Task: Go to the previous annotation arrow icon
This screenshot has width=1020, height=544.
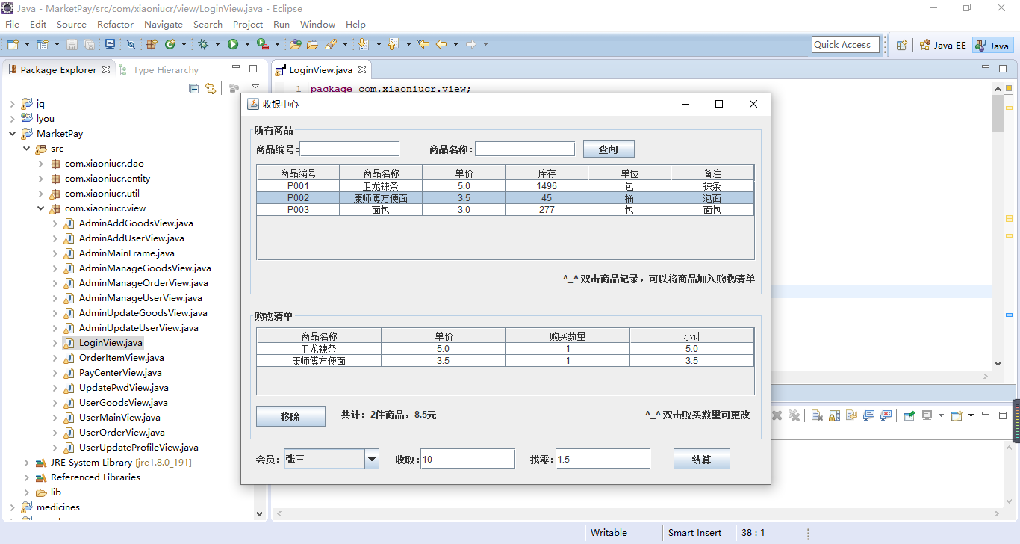Action: pyautogui.click(x=393, y=45)
